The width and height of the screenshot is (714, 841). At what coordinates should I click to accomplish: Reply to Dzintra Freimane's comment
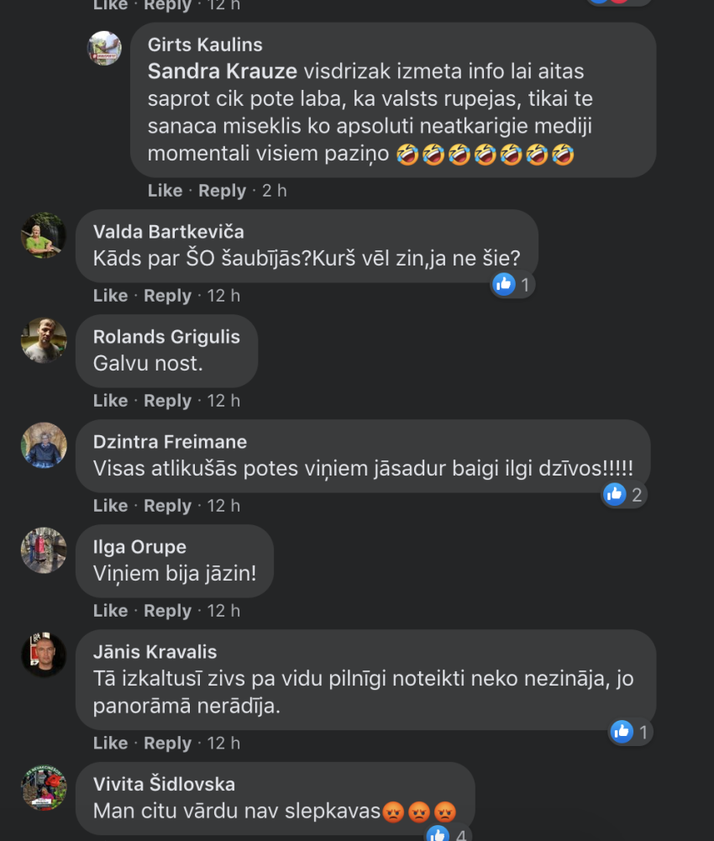tap(167, 506)
